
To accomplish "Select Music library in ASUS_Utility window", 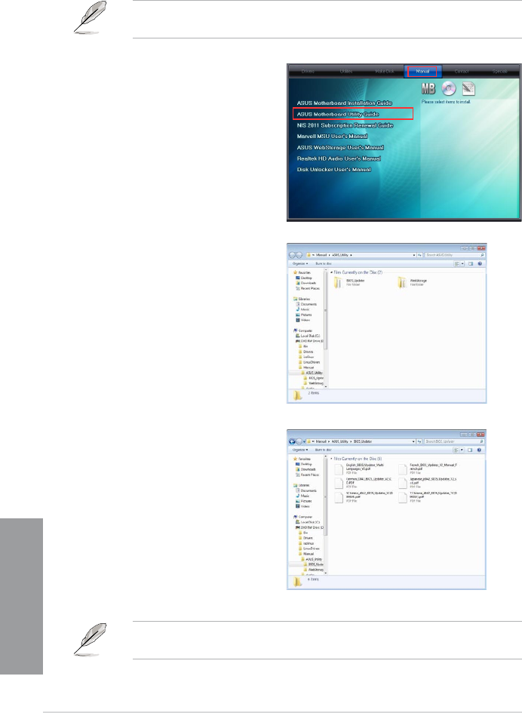I will [x=302, y=309].
